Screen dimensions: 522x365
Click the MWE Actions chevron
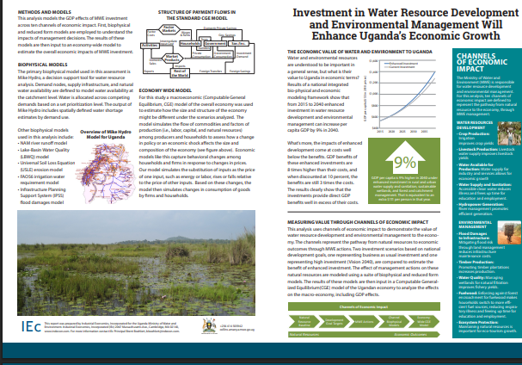pos(364,321)
